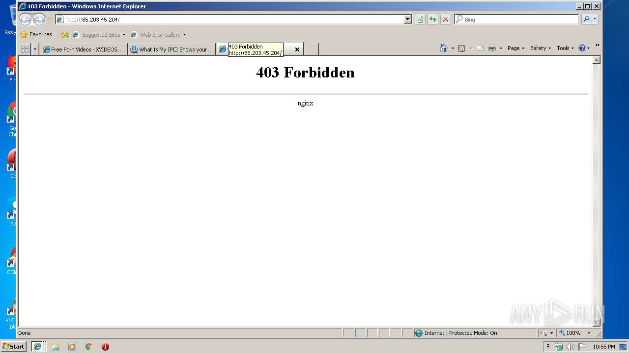
Task: Click the Bing search box
Action: click(x=516, y=20)
